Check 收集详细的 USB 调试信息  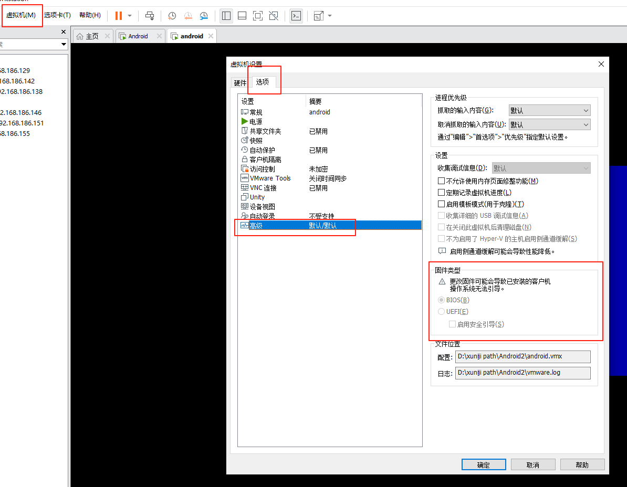(x=442, y=216)
